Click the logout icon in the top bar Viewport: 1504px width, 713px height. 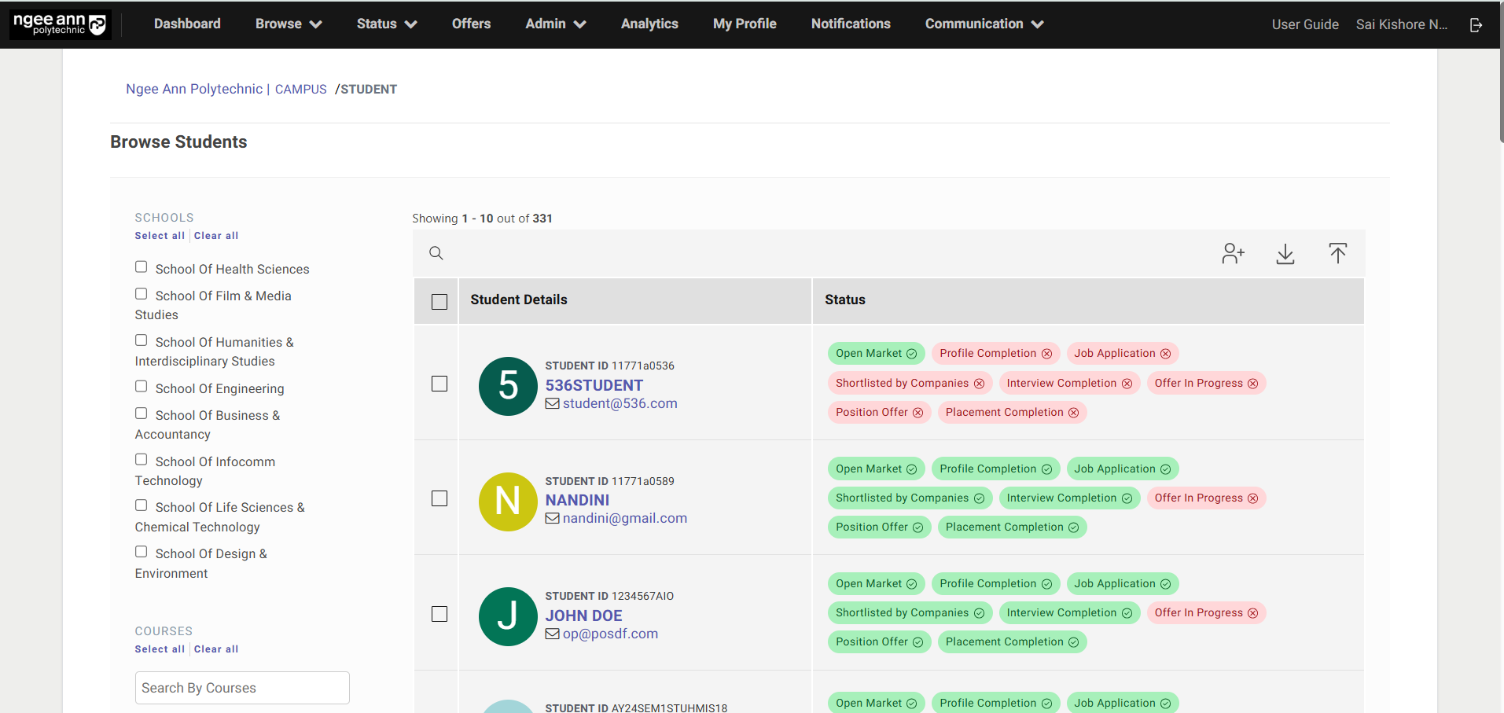pos(1476,24)
